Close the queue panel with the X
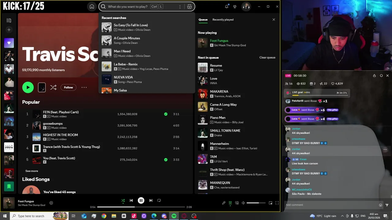The width and height of the screenshot is (392, 220). coord(274,20)
